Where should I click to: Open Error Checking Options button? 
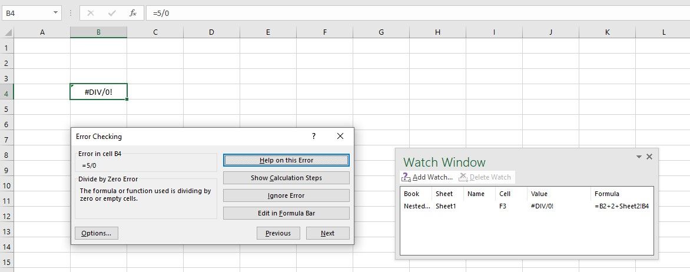[x=97, y=233]
